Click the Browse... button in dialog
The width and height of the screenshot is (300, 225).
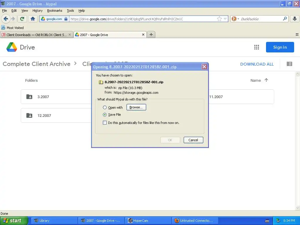136,107
